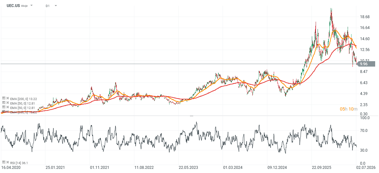This screenshot has height=173, width=379.
Task: Click the RSI [14] 36.1 label
Action: (x=19, y=162)
